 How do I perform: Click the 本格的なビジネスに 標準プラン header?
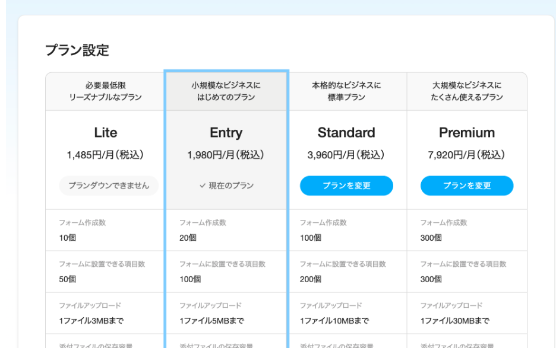click(346, 91)
